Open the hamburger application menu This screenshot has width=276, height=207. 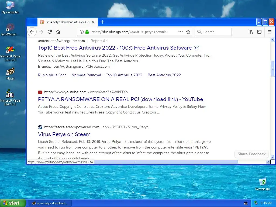pyautogui.click(x=270, y=32)
